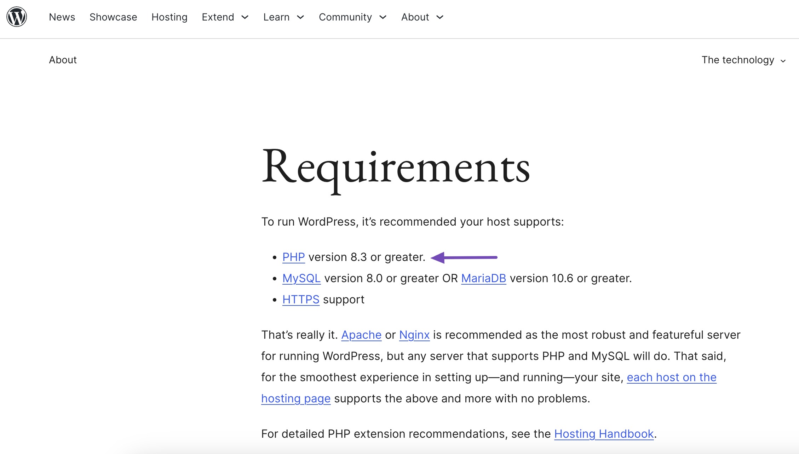Click text "version 10.6 or greater."
Image resolution: width=799 pixels, height=454 pixels.
coord(571,278)
